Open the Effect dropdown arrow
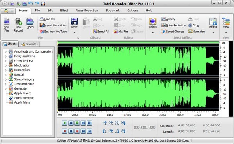 tap(213, 33)
